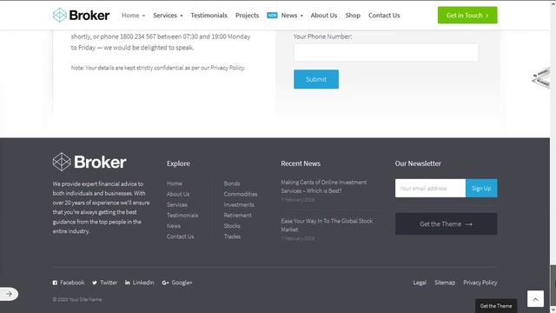Open the Investments footer link
The height and width of the screenshot is (313, 556).
pos(239,205)
